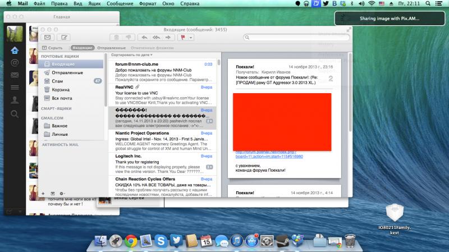449x252 pixels.
Task: Click the message preview pane scrollbar
Action: pos(350,92)
